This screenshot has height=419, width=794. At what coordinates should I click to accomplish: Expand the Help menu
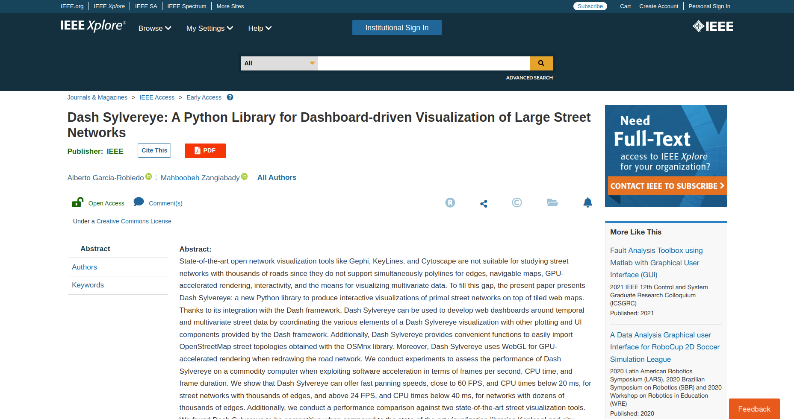click(x=260, y=28)
